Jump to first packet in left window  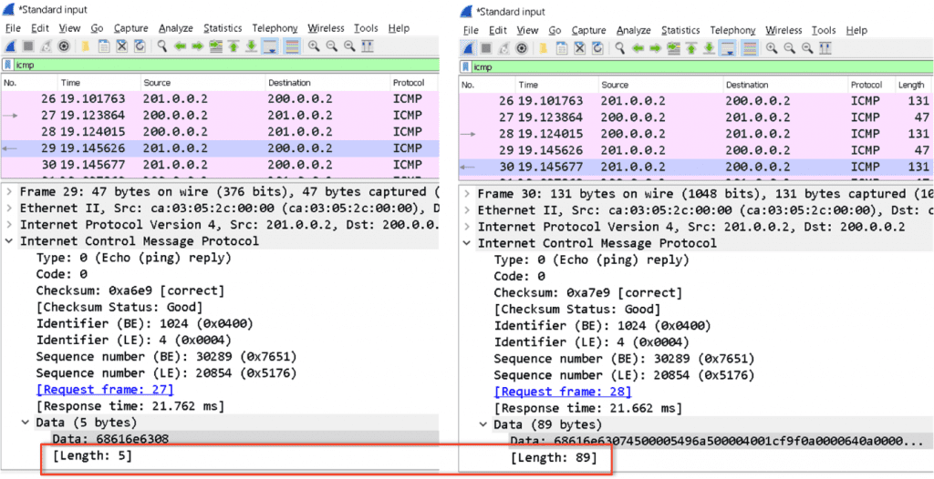[233, 46]
